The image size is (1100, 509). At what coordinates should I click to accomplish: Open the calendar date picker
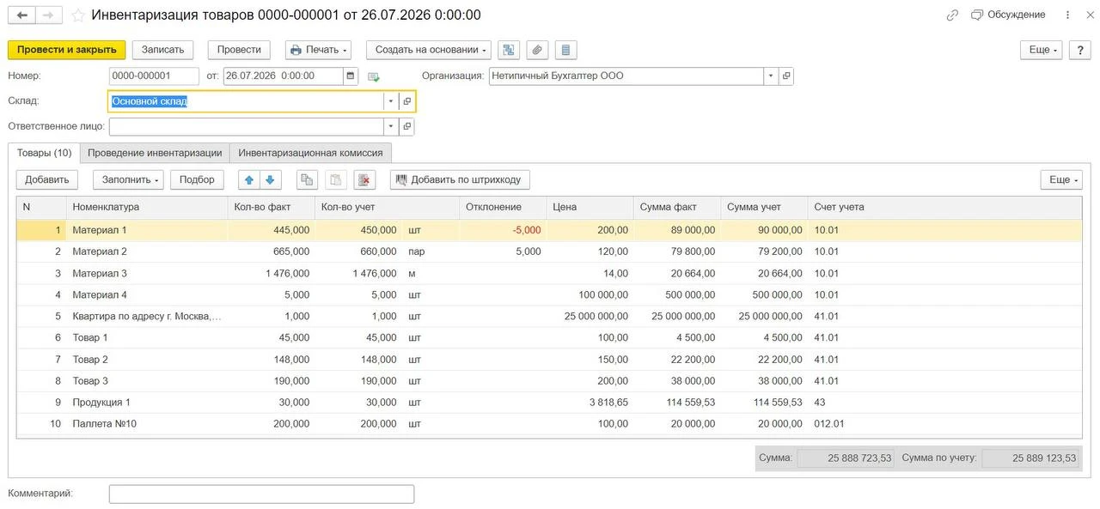tap(351, 76)
